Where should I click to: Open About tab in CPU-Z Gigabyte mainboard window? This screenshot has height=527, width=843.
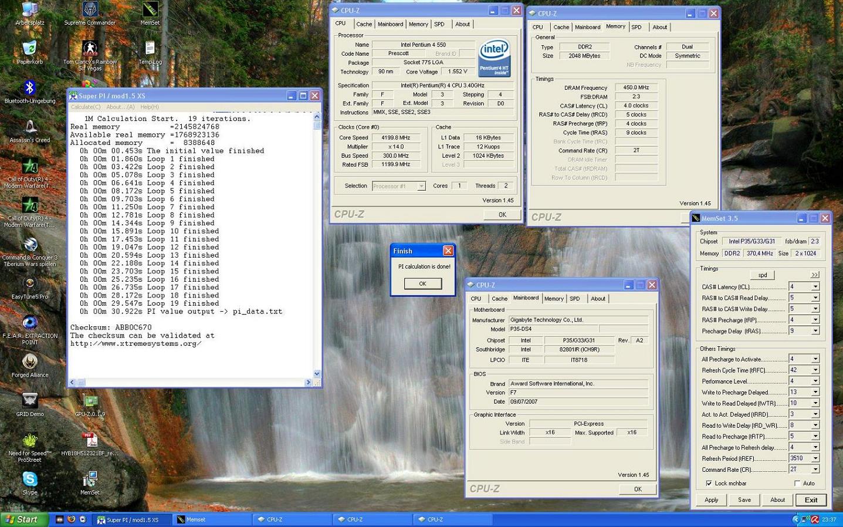coord(598,299)
